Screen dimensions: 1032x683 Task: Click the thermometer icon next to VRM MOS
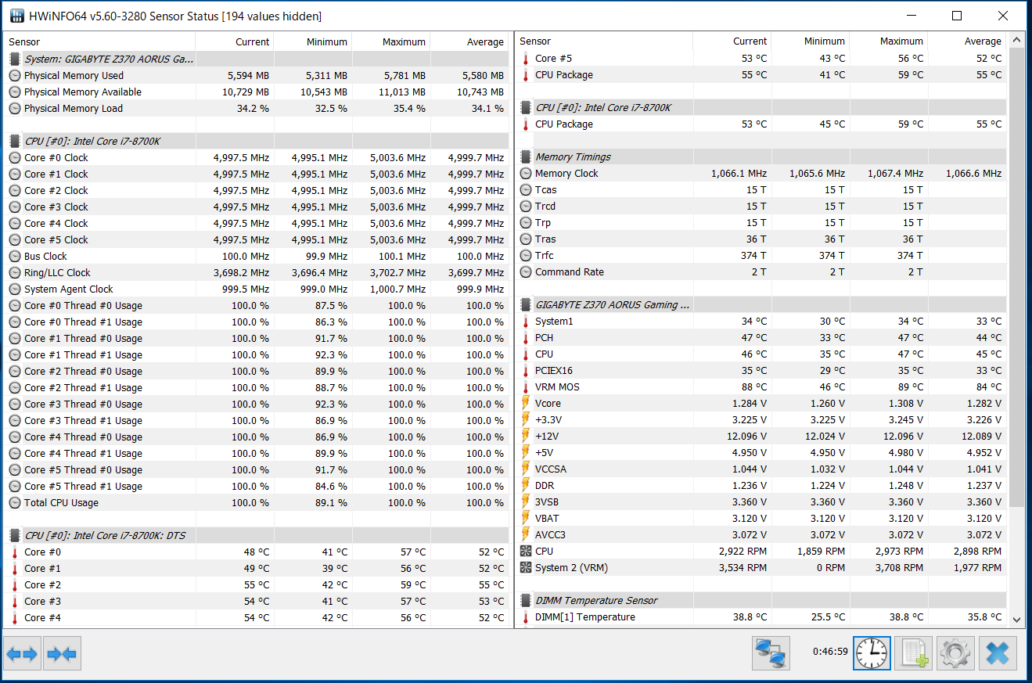click(x=526, y=386)
